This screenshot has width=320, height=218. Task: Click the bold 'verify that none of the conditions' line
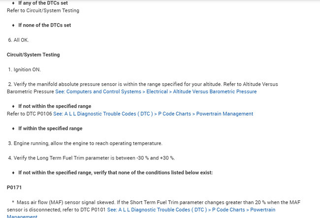tap(115, 173)
